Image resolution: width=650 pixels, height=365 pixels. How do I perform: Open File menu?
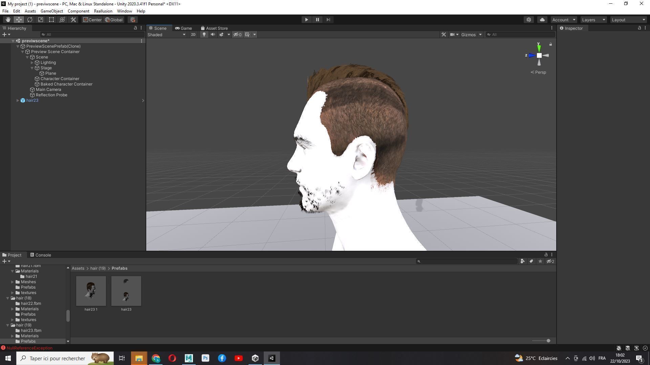[x=5, y=11]
